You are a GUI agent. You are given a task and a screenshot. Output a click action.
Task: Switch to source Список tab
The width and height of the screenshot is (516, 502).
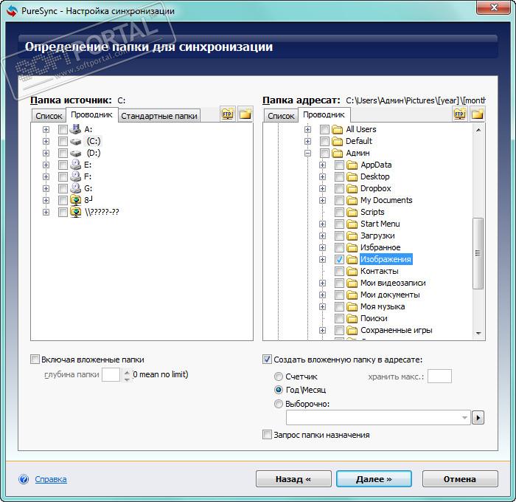pyautogui.click(x=49, y=116)
